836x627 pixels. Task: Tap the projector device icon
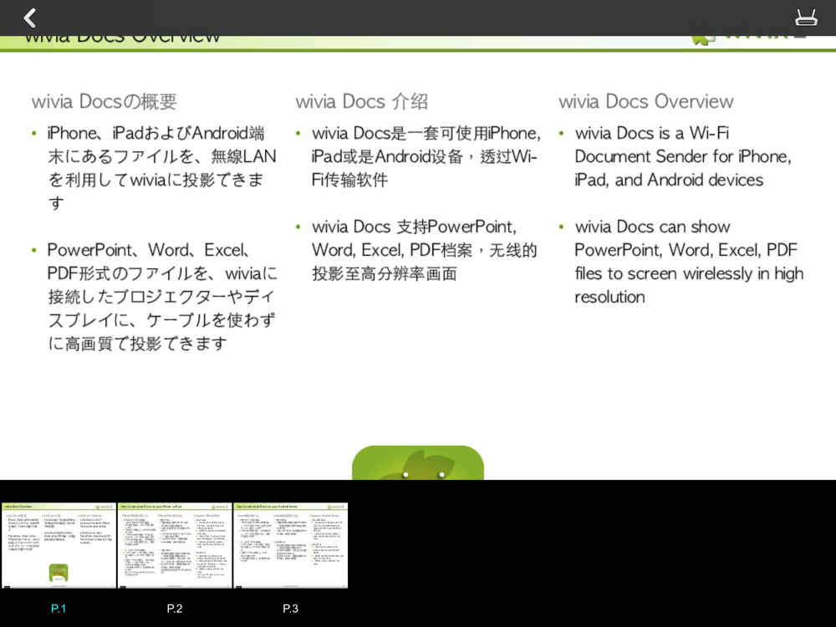pos(806,18)
